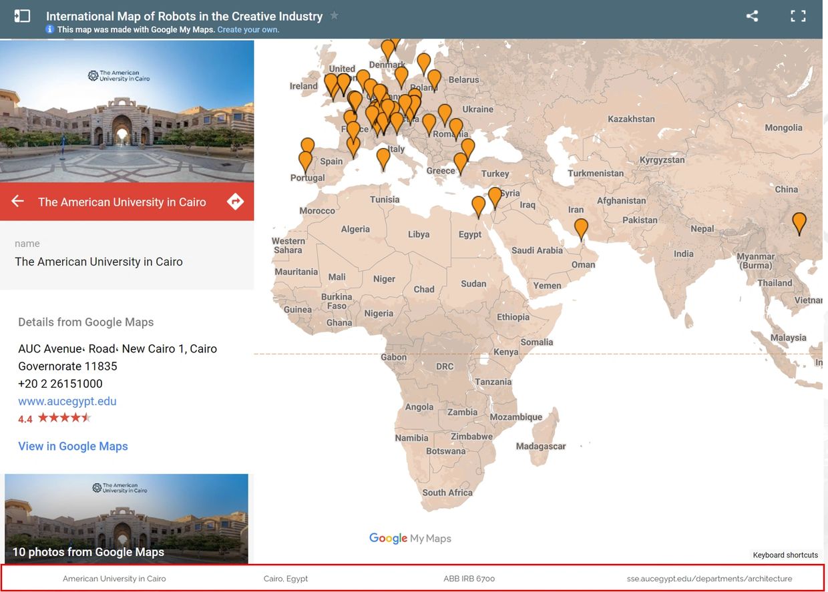This screenshot has height=592, width=828.
Task: Click the sse.aucegypt.edu architecture department link
Action: coord(709,579)
